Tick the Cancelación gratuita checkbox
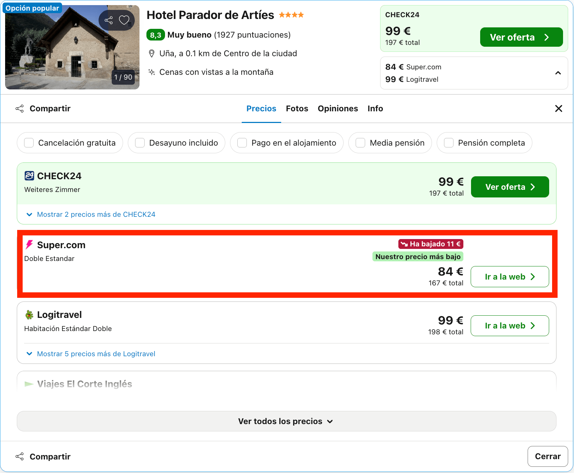 pos(29,143)
